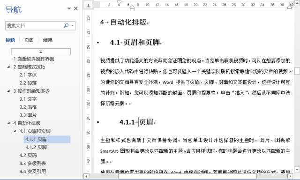Click the search magnifier icon in navigation pane
Viewport: 300px width, 180px height.
click(66, 25)
